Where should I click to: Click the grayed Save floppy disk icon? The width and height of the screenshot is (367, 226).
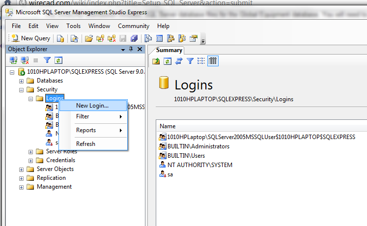pos(123,38)
